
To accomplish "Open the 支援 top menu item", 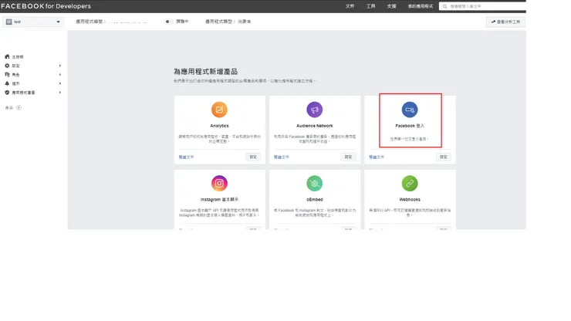I will click(x=391, y=6).
